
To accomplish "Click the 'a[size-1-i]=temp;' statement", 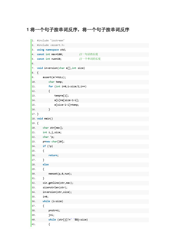I will [67, 105].
